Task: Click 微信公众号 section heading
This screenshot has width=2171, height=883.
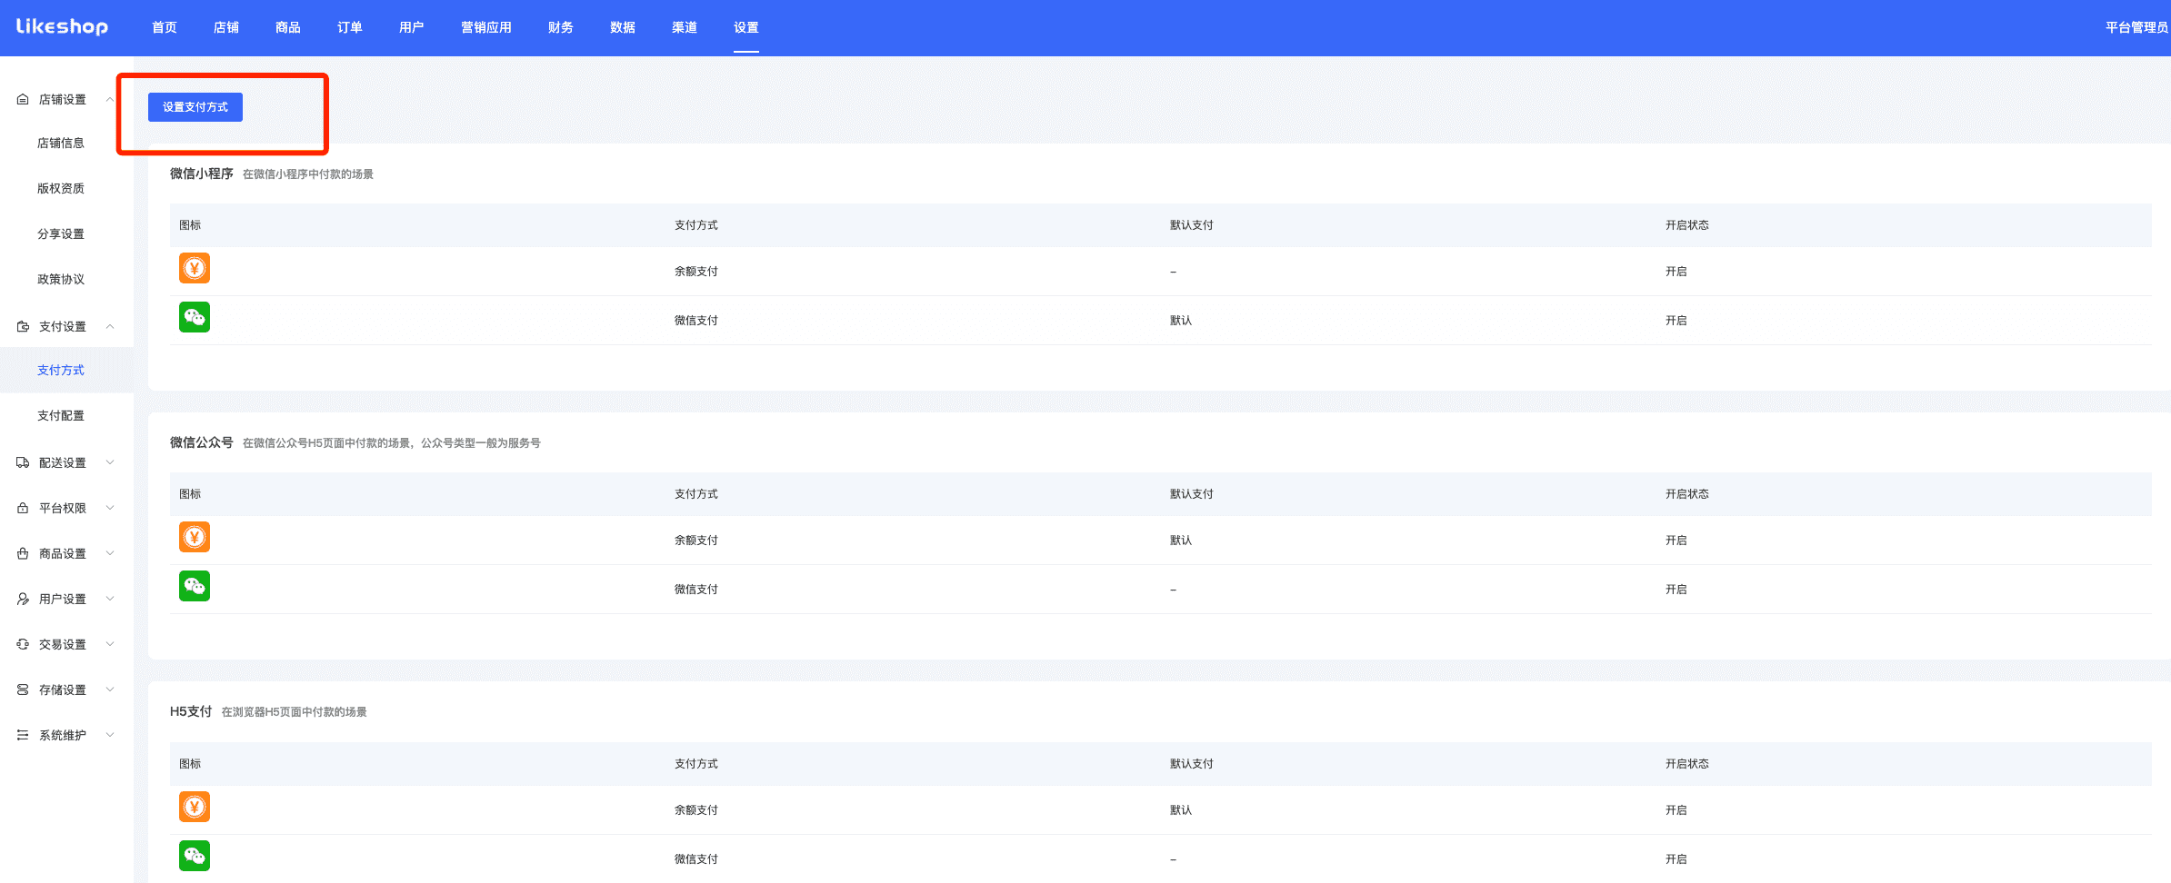Action: [x=202, y=442]
